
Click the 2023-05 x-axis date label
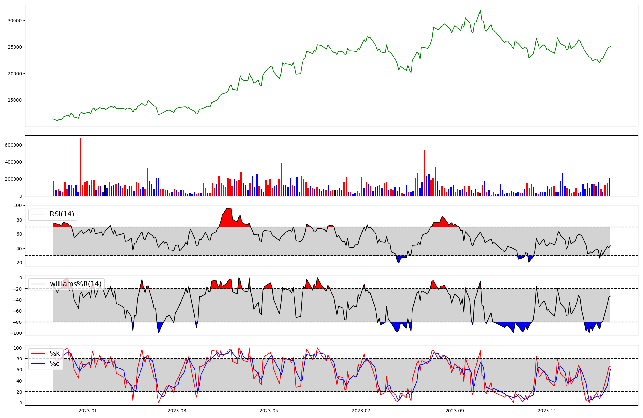coord(269,411)
